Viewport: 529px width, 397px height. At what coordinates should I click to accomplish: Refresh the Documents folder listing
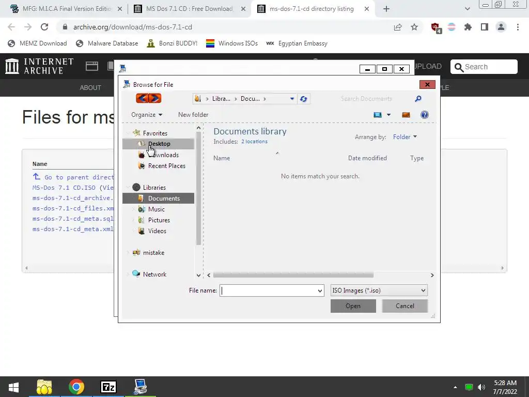click(x=303, y=99)
